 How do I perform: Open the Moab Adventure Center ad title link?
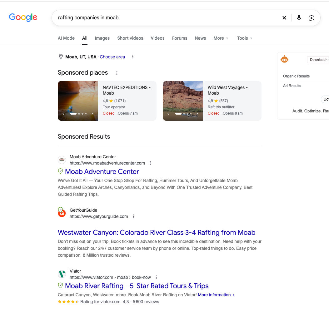[102, 171]
